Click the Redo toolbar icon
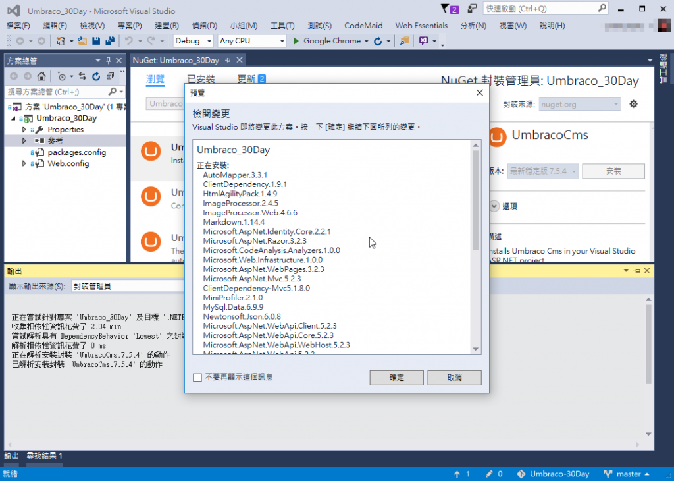674x481 pixels. [151, 41]
